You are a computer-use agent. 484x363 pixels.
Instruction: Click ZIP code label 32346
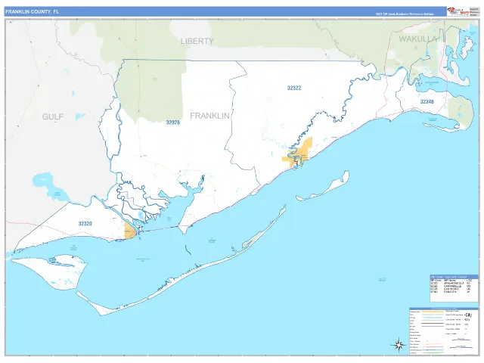pyautogui.click(x=427, y=101)
